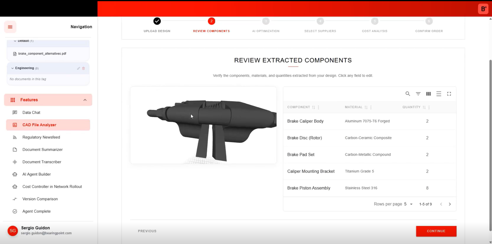The height and width of the screenshot is (244, 492).
Task: Open the table filter icon
Action: [418, 94]
